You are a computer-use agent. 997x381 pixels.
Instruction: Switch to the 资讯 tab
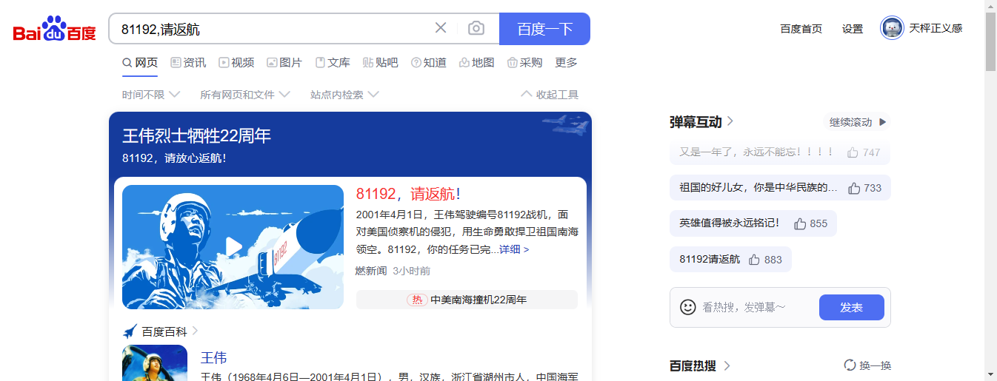point(188,63)
